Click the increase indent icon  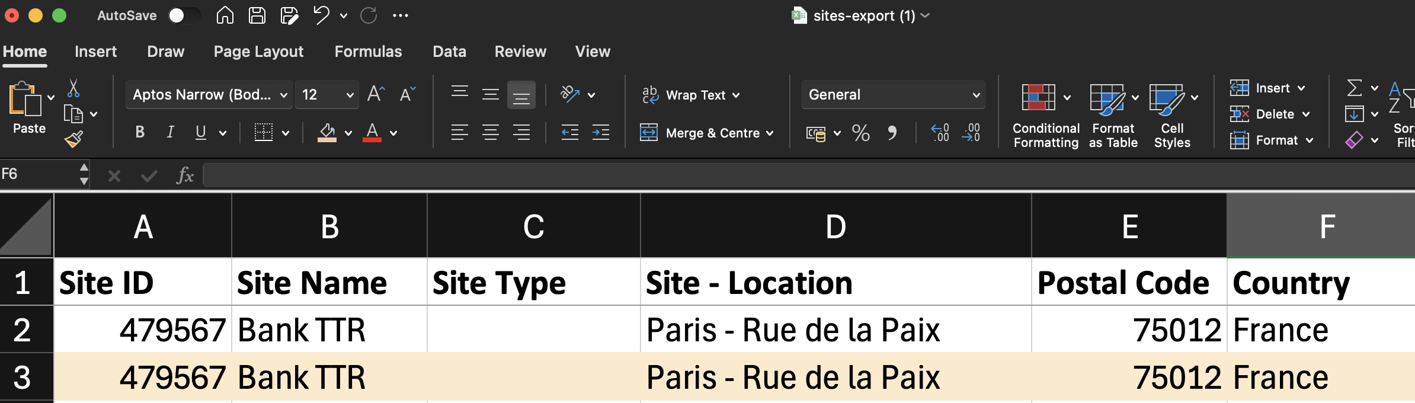[601, 133]
